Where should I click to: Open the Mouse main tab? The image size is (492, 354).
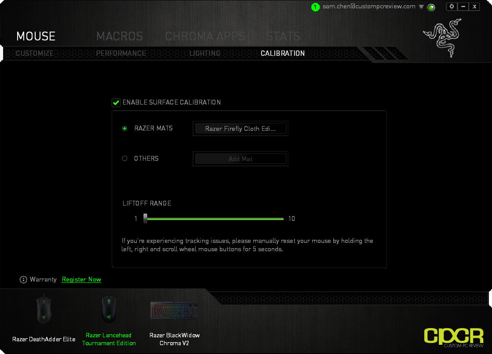(36, 36)
